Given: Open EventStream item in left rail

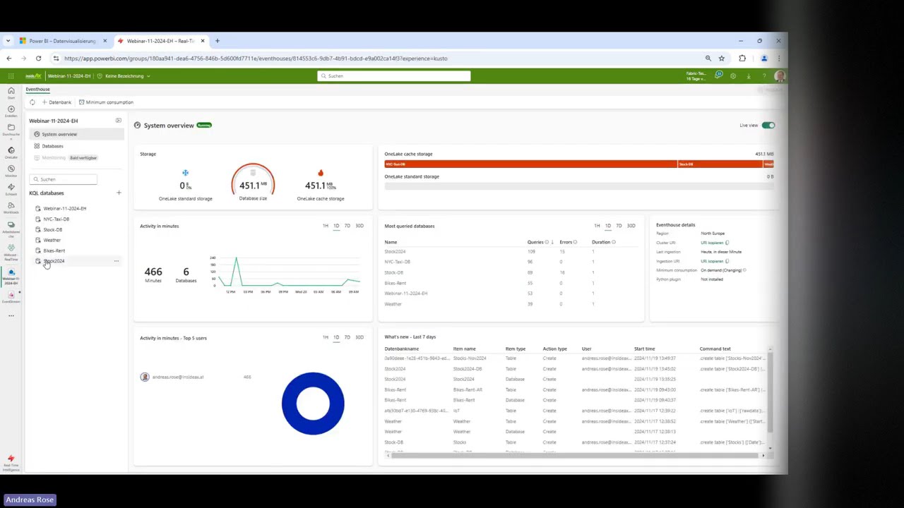Looking at the screenshot, I should click(x=11, y=298).
